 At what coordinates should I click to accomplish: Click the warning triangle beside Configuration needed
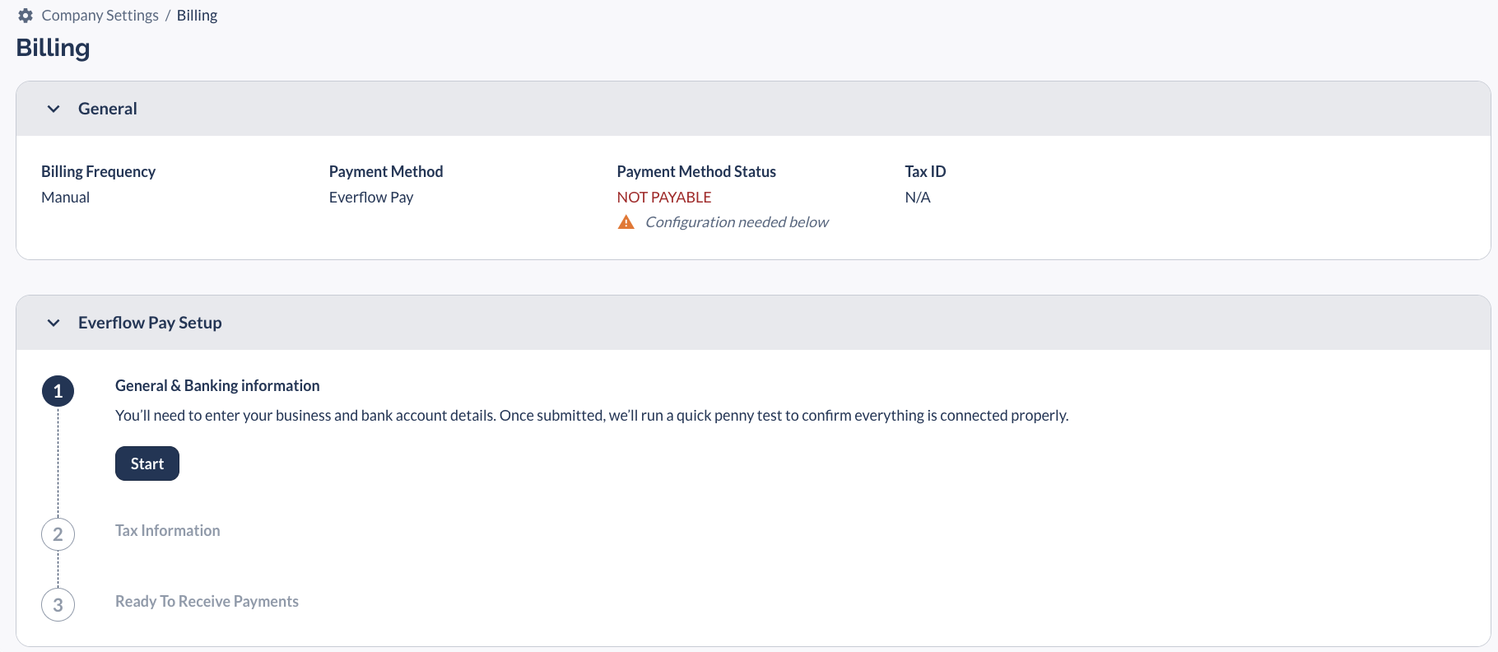click(x=626, y=221)
